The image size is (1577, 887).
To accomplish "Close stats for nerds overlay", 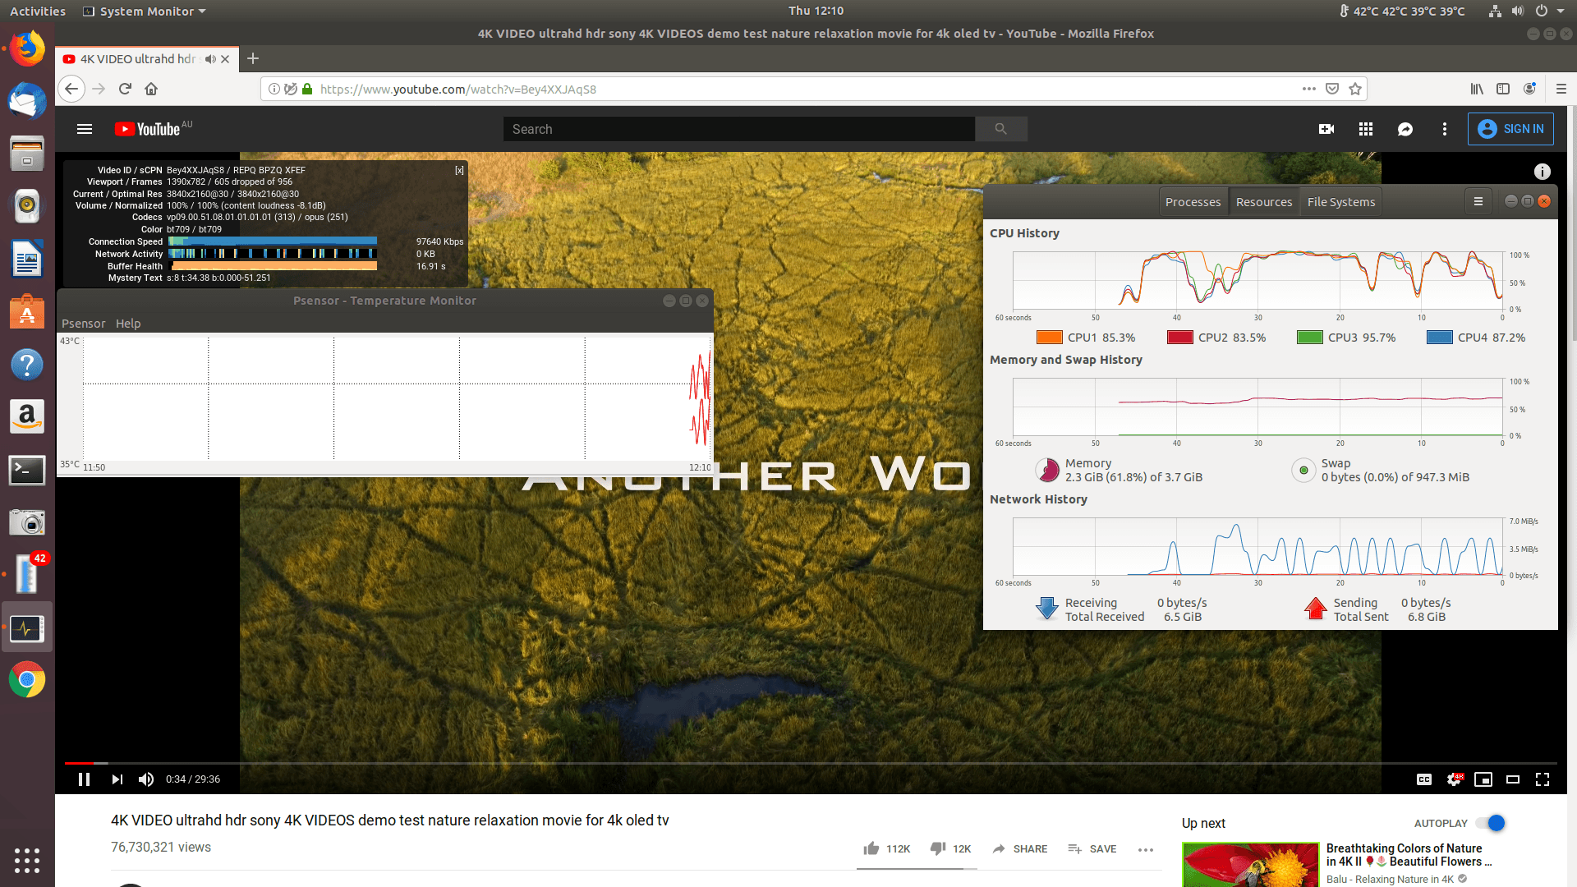I will 459,170.
